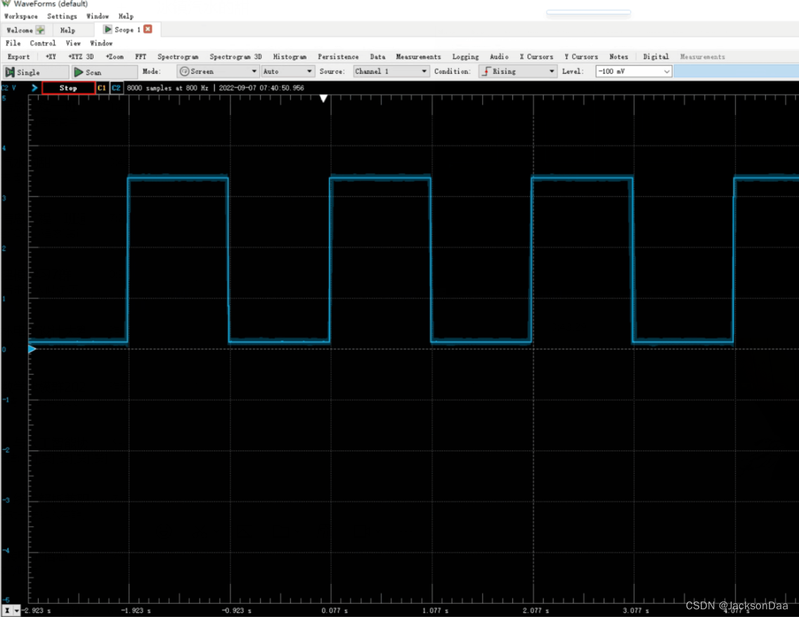Add a Zoom view

pyautogui.click(x=115, y=57)
